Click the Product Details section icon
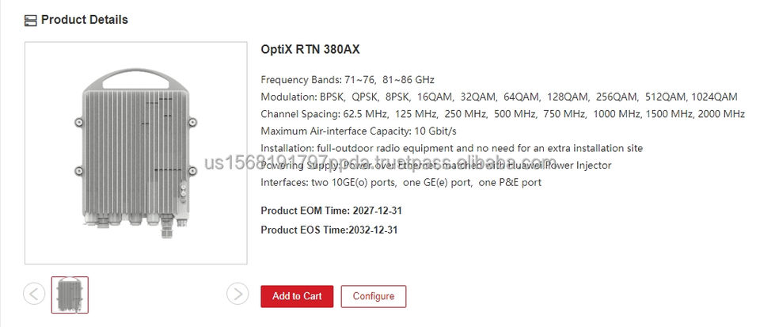 click(x=31, y=20)
